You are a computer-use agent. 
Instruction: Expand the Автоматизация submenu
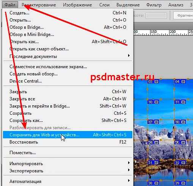point(67,181)
